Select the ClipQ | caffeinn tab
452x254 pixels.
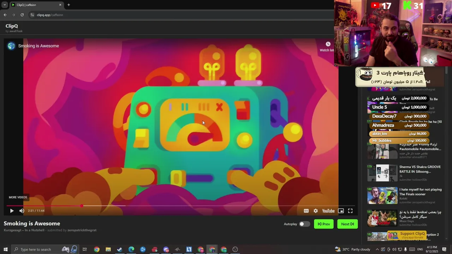[x=36, y=5]
